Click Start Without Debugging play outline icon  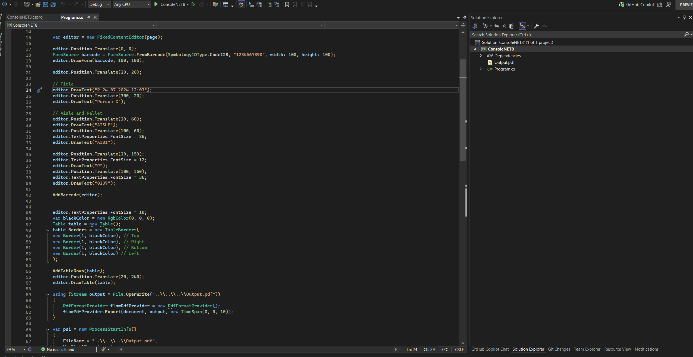point(193,4)
